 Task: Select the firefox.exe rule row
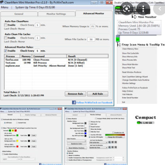[x=56, y=60]
